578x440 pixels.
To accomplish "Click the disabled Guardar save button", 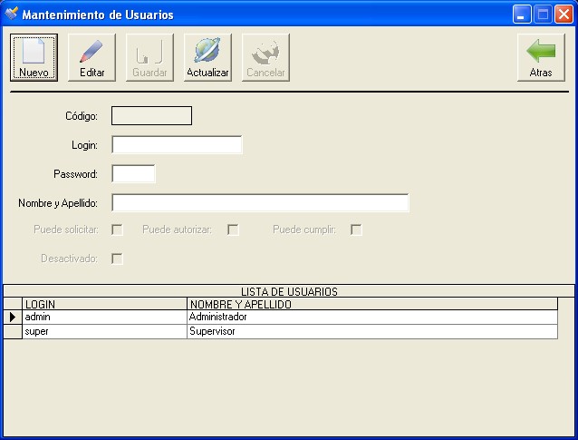I will pos(149,57).
